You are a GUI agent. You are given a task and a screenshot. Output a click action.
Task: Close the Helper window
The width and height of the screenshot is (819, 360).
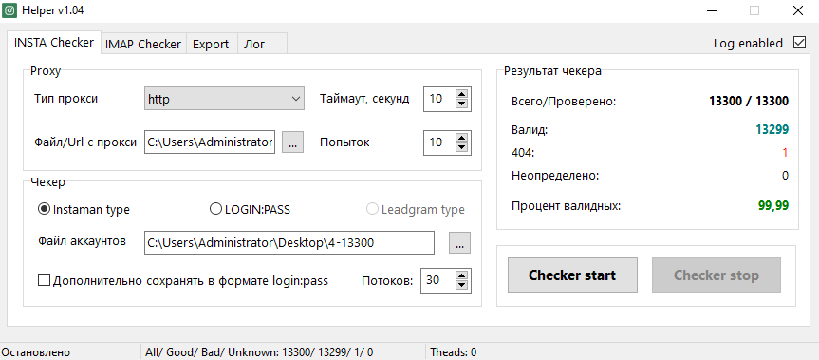click(x=797, y=10)
